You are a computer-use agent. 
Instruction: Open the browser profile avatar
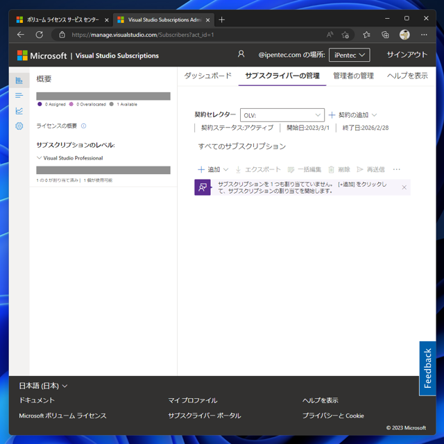404,35
